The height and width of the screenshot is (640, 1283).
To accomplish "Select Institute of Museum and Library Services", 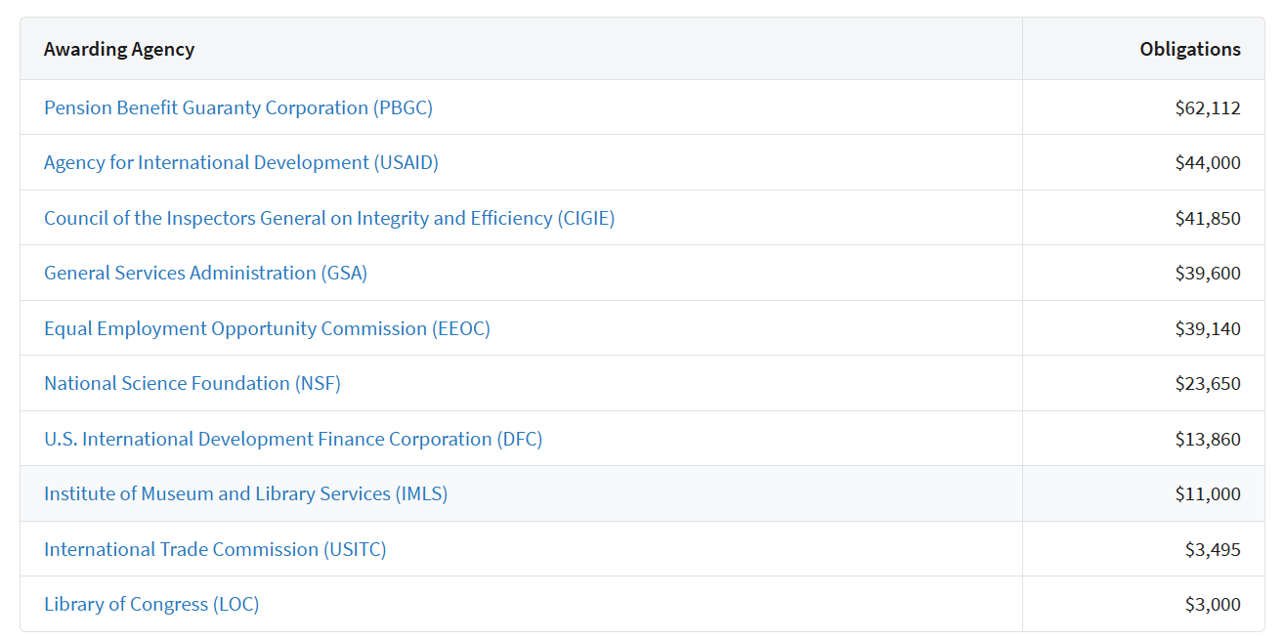I will point(245,494).
